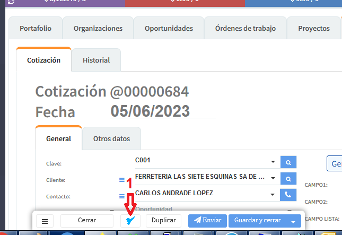Open the Proyectos tab
This screenshot has height=235, width=342.
[314, 28]
